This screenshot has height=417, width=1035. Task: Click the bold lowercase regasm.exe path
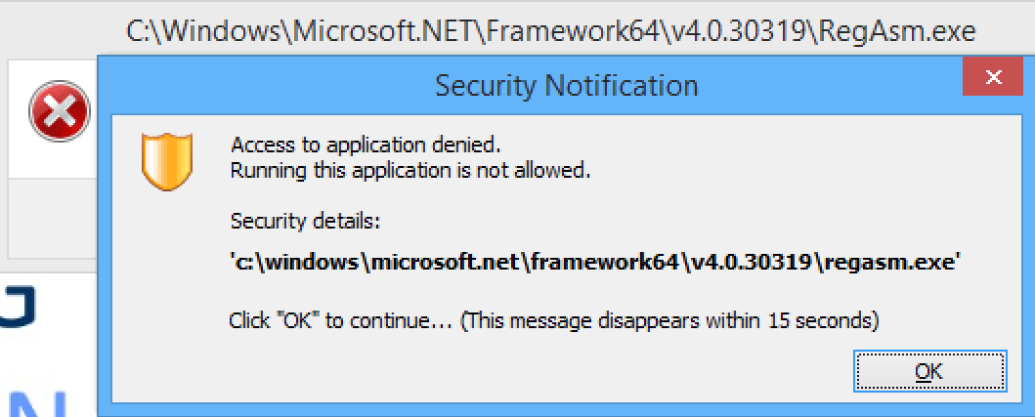[594, 262]
